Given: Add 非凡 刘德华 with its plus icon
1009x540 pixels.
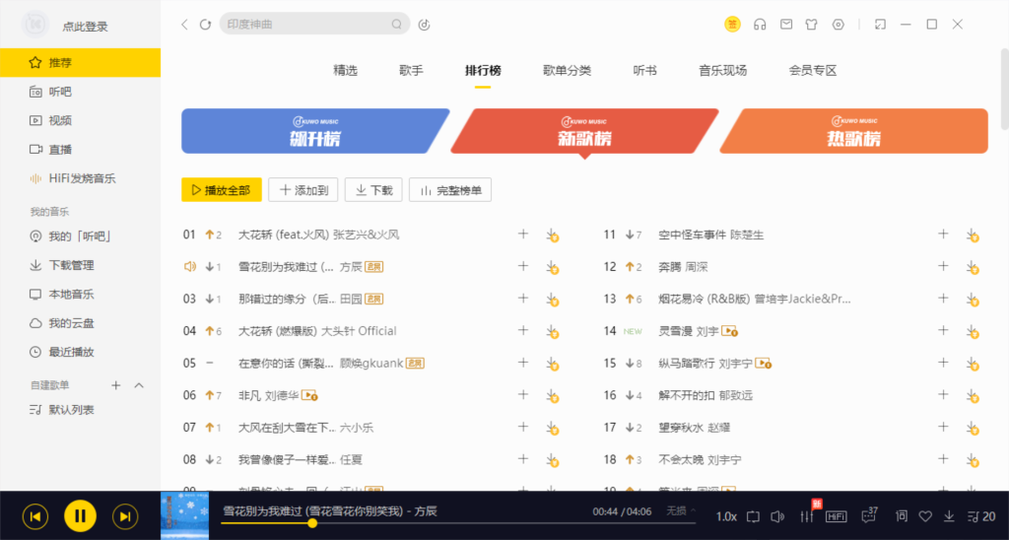Looking at the screenshot, I should click(523, 395).
